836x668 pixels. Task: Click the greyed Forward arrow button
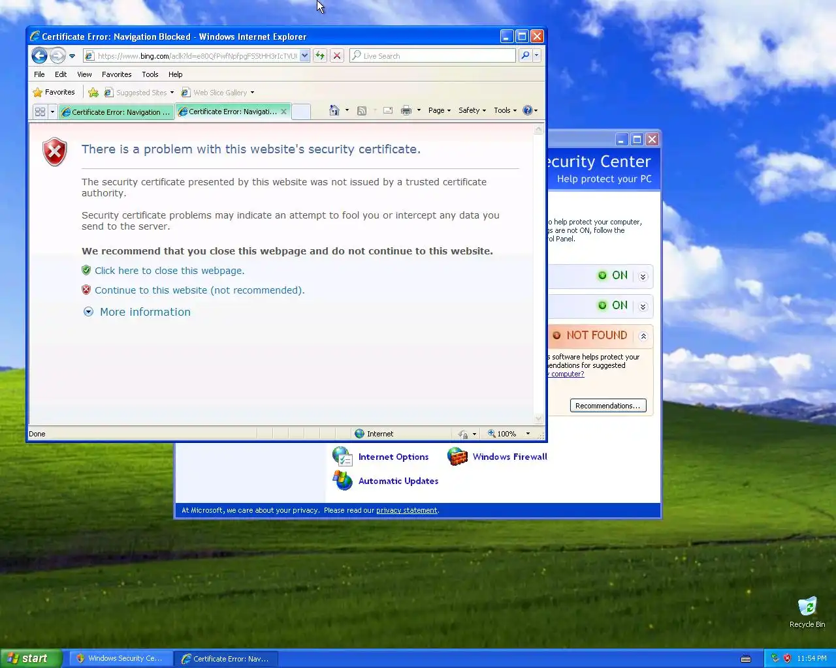(x=57, y=55)
